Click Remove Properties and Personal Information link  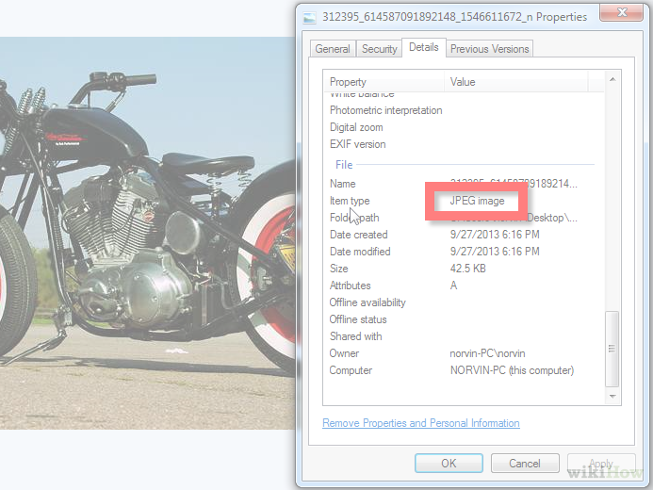pos(420,423)
